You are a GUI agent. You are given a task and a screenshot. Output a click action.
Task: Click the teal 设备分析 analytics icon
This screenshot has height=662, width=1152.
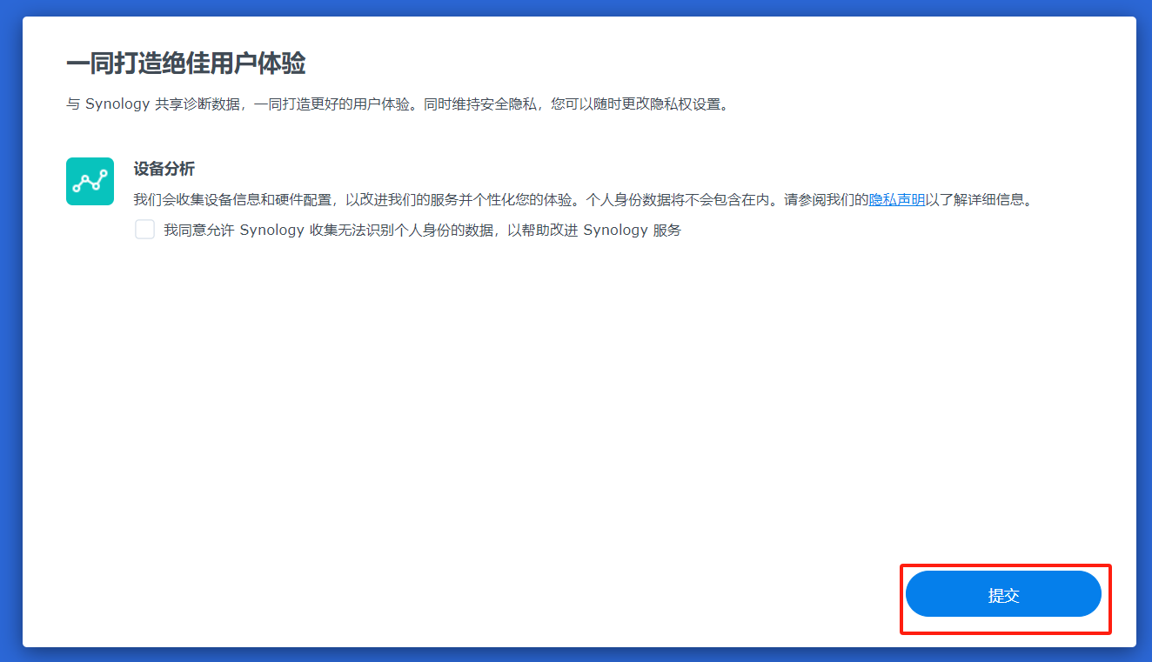click(90, 181)
